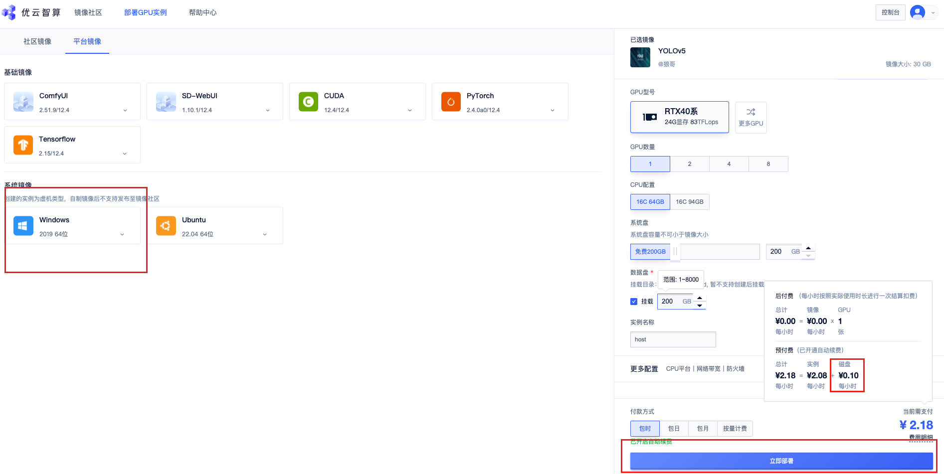The image size is (944, 474).
Task: Click the Tensorflow logo icon
Action: (x=23, y=146)
